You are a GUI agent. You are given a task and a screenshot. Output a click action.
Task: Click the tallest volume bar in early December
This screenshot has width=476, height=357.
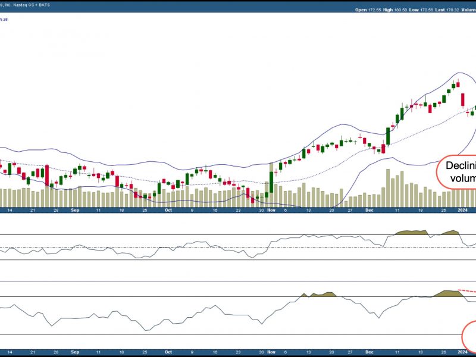[x=388, y=188]
